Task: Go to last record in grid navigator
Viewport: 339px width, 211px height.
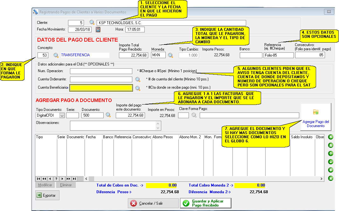Action: click(74, 179)
